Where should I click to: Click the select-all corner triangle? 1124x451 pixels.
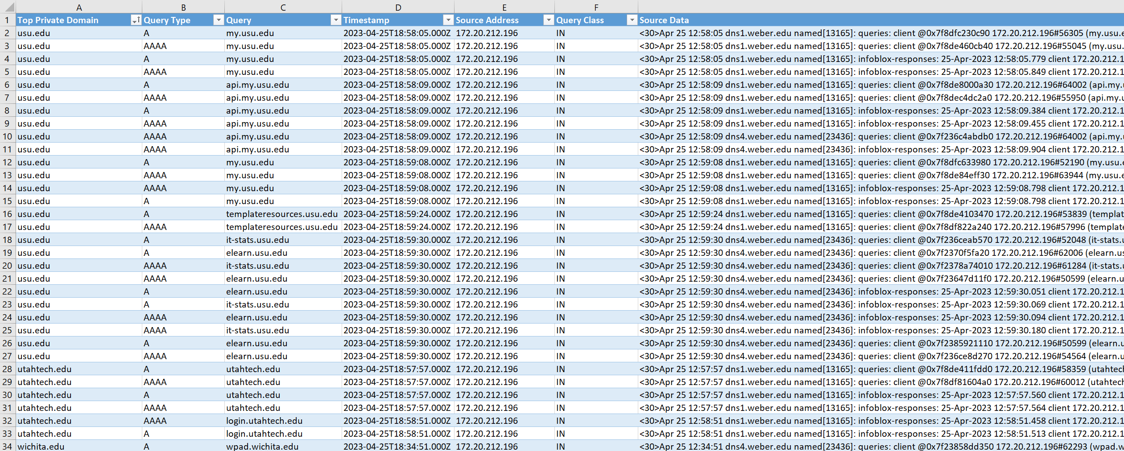point(8,7)
